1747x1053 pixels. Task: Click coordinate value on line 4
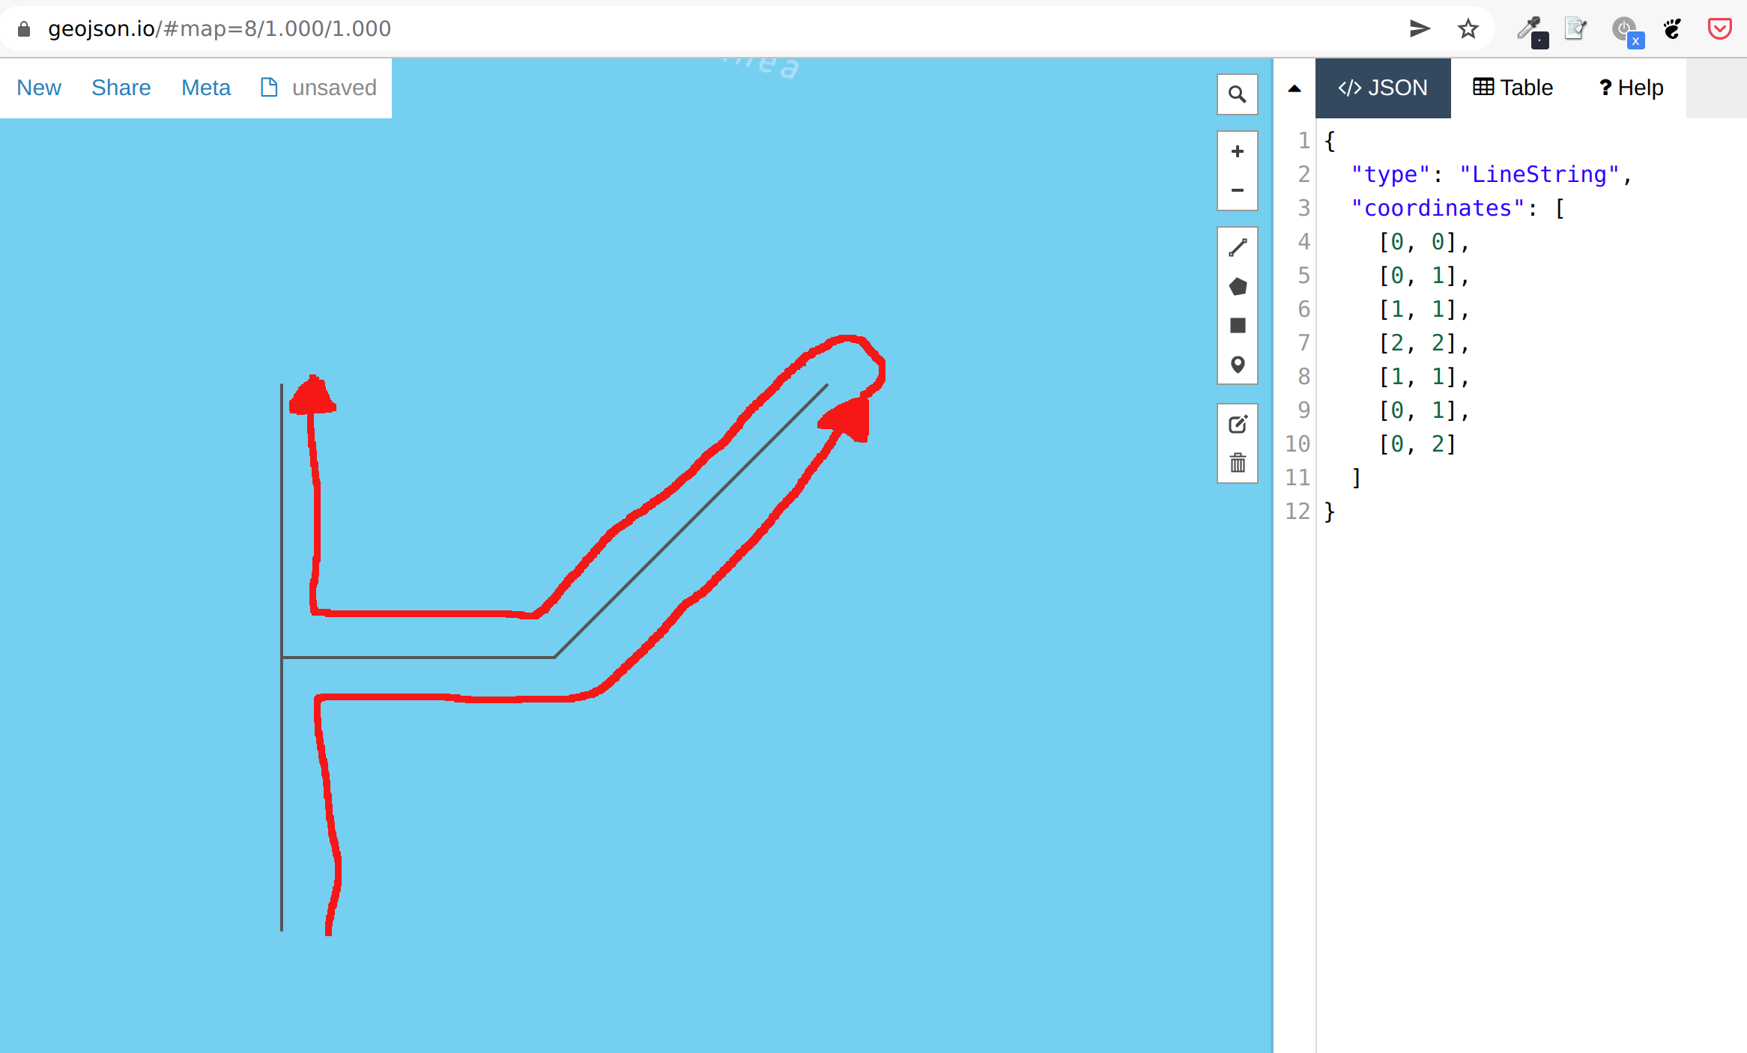1398,242
